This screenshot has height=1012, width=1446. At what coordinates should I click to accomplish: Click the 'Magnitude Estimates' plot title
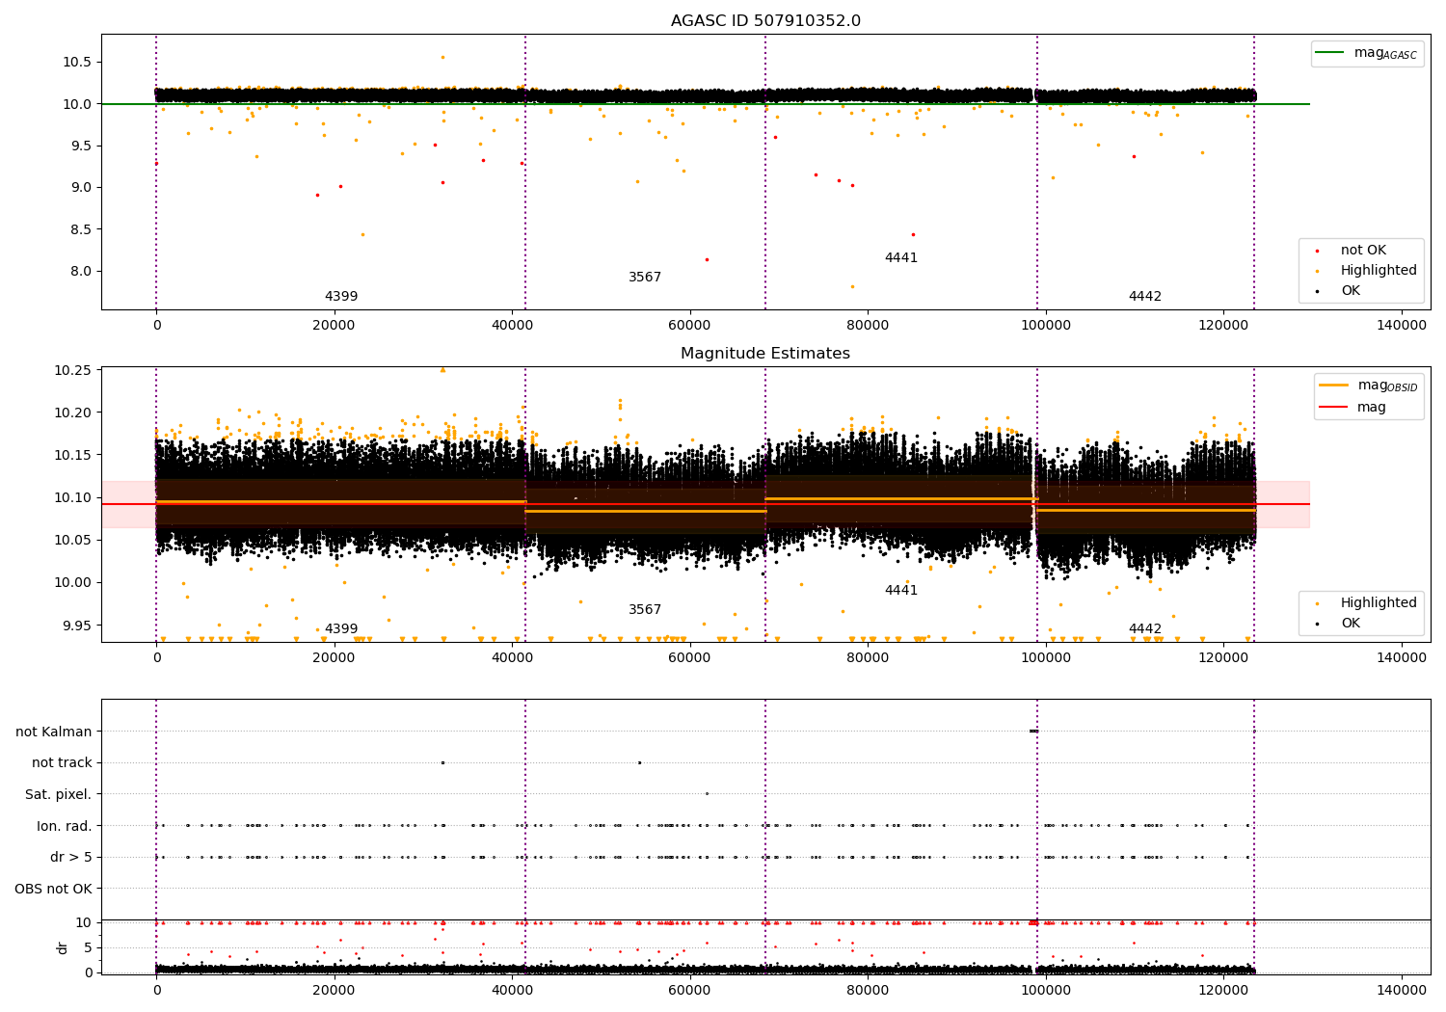click(765, 354)
